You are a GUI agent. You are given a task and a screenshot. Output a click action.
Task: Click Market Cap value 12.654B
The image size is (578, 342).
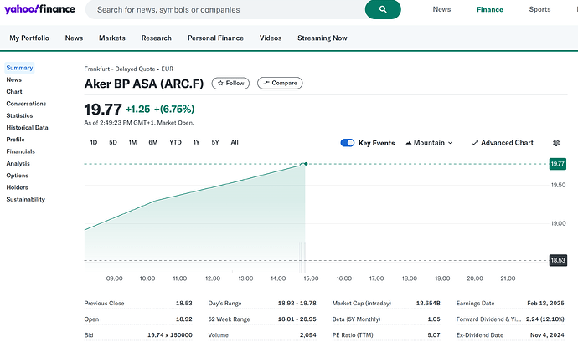tap(428, 303)
